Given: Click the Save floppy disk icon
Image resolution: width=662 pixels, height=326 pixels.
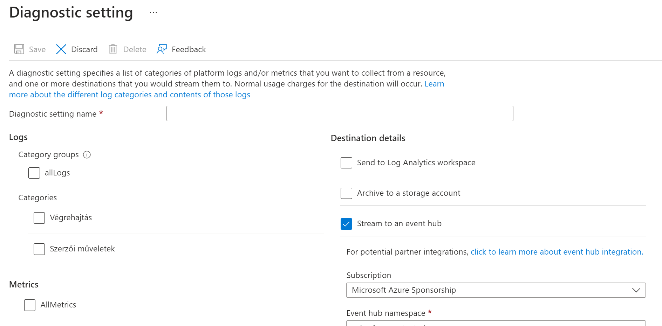Looking at the screenshot, I should [x=19, y=49].
